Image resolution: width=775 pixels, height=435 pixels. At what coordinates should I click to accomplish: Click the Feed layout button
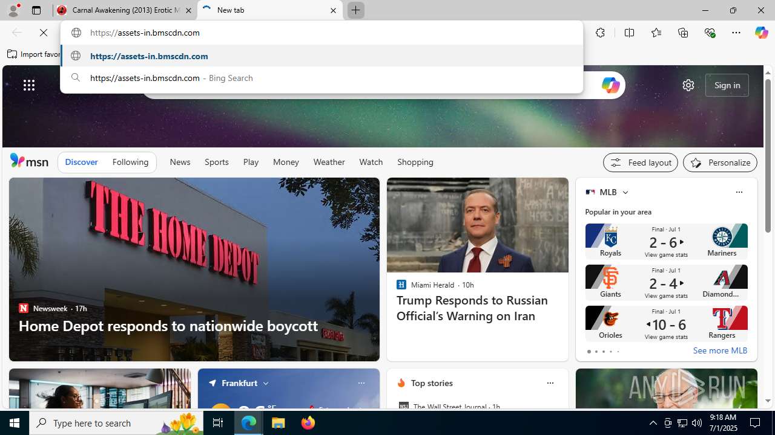pyautogui.click(x=640, y=163)
